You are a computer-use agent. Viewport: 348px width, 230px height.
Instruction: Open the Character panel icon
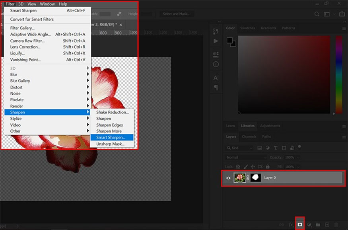point(216,78)
